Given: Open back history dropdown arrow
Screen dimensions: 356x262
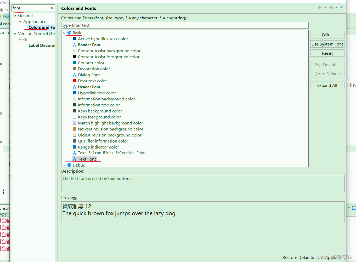Looking at the screenshot, I should point(325,7).
